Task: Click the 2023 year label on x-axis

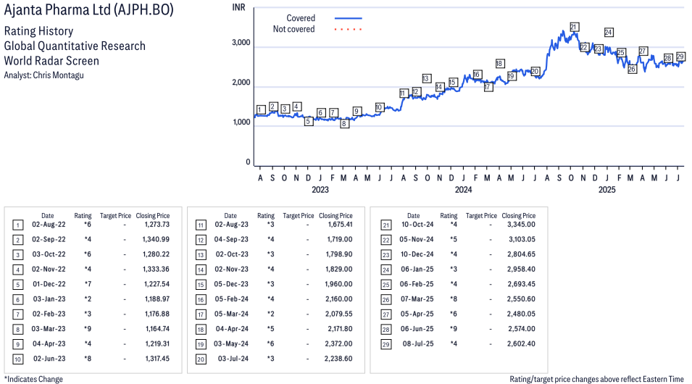Action: coord(320,190)
